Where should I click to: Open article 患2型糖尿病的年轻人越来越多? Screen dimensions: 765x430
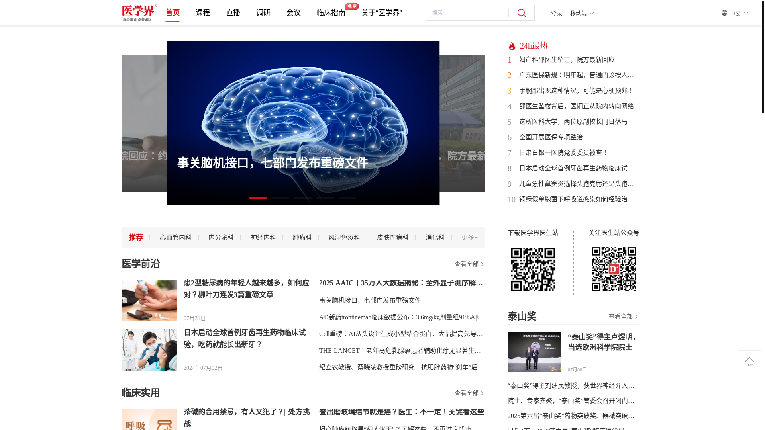click(x=247, y=289)
